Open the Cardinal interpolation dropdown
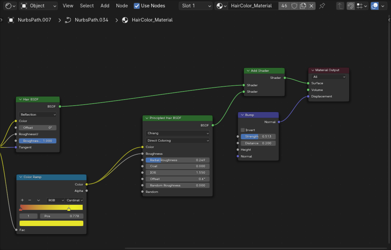This screenshot has height=250, width=391. tap(74, 200)
